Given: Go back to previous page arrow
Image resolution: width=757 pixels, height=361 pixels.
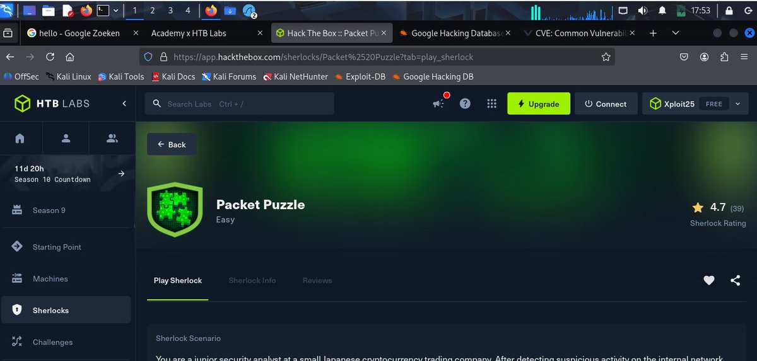Looking at the screenshot, I should click(11, 57).
